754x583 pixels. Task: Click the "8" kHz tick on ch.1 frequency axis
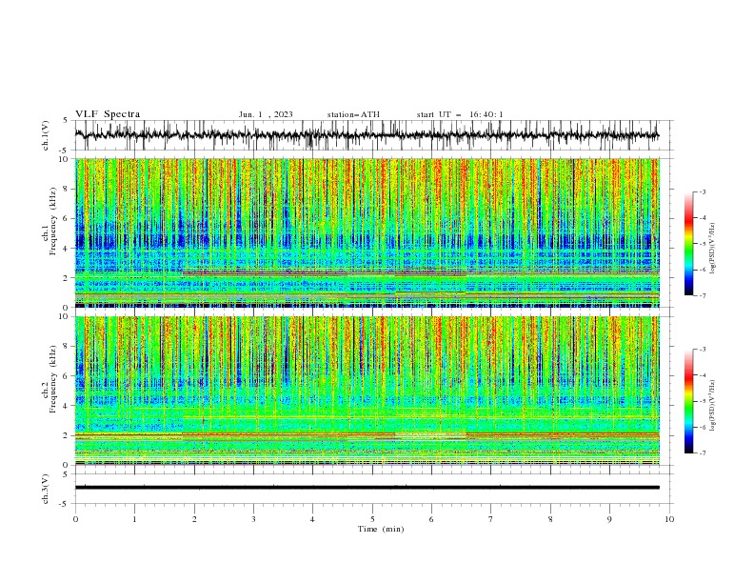click(x=66, y=189)
